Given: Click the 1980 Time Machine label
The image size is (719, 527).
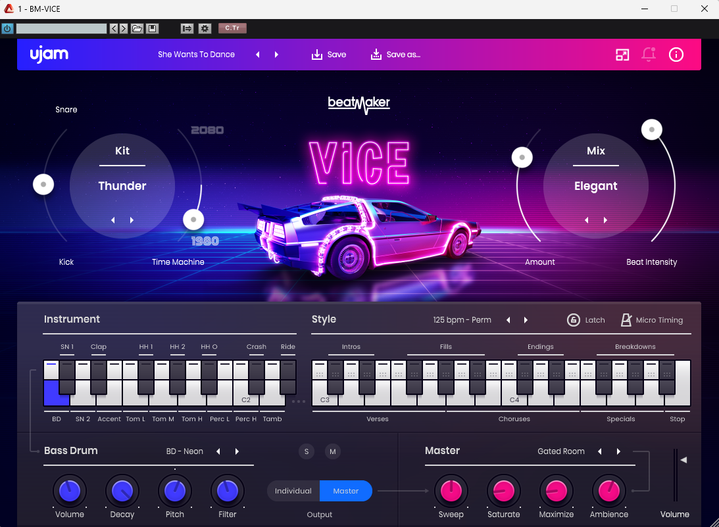Looking at the screenshot, I should 205,241.
